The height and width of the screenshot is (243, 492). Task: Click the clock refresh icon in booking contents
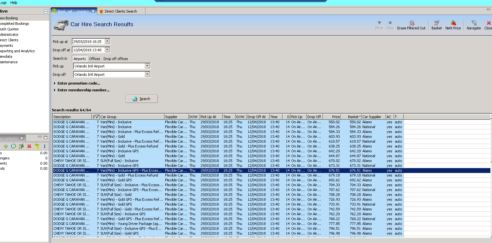pos(14,146)
